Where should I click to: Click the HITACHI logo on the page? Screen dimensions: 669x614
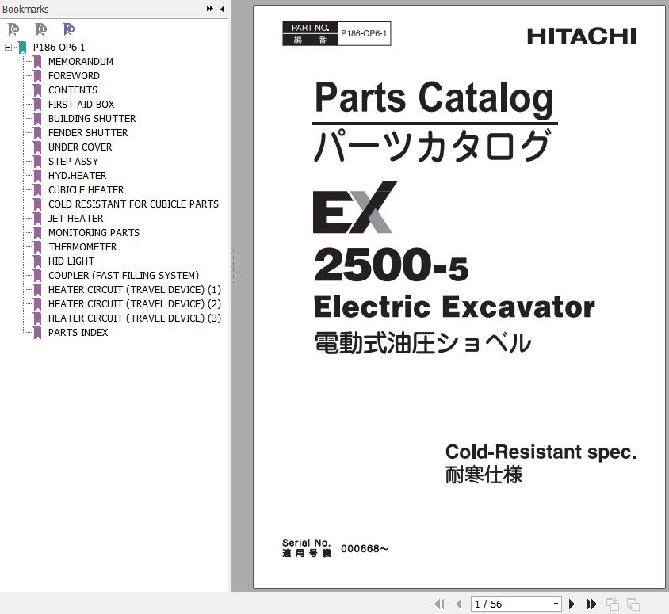point(582,36)
